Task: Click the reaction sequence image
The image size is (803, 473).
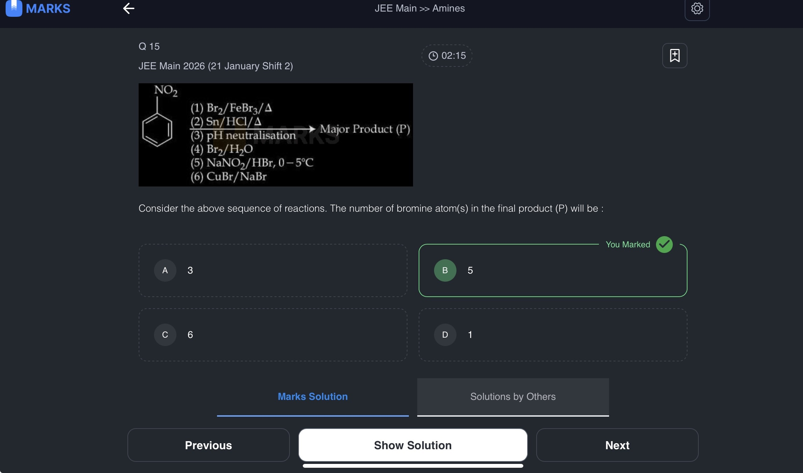Action: 275,135
